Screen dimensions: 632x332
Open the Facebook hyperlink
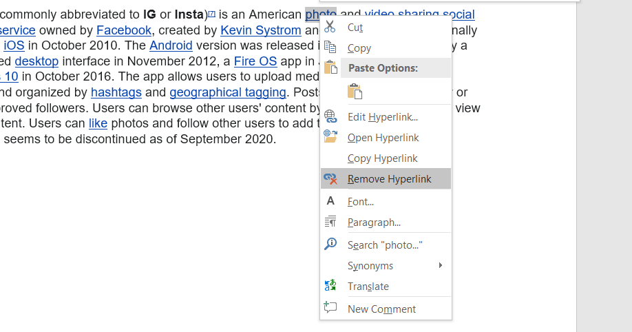pyautogui.click(x=124, y=30)
